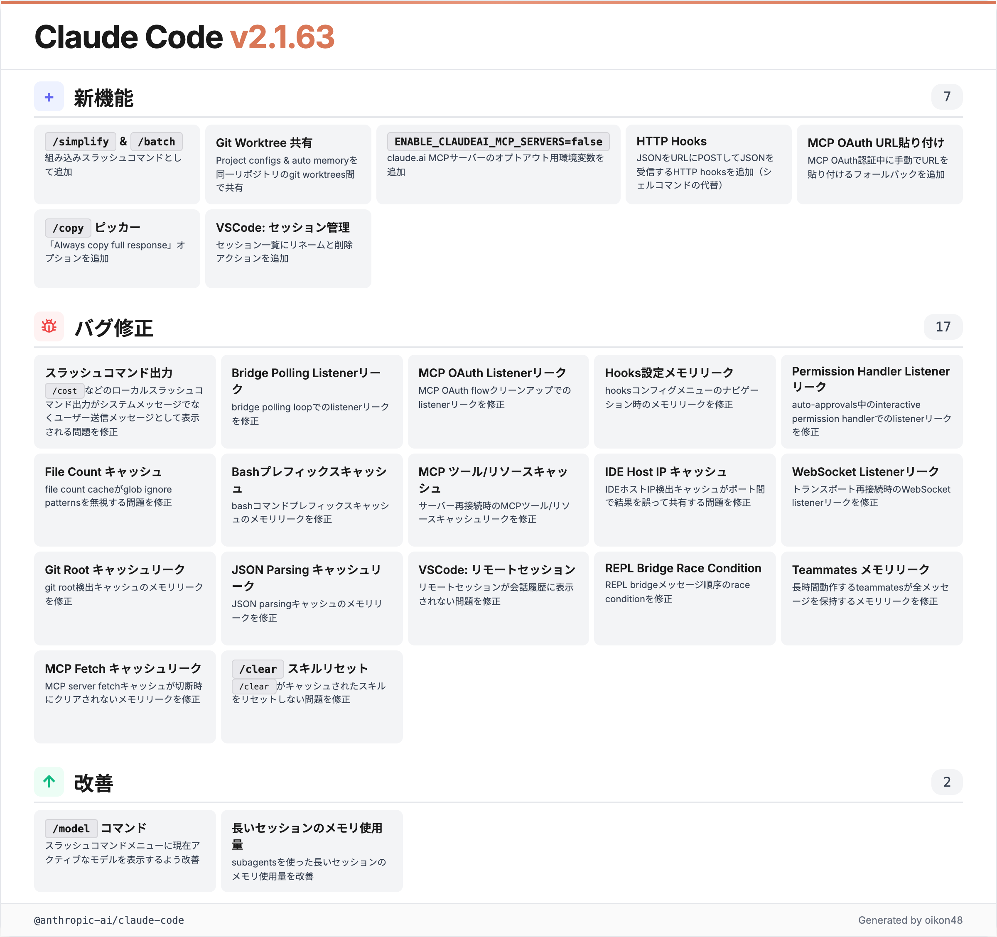Select the MCP OAuth Listenerリーク title
The width and height of the screenshot is (997, 937).
point(492,373)
